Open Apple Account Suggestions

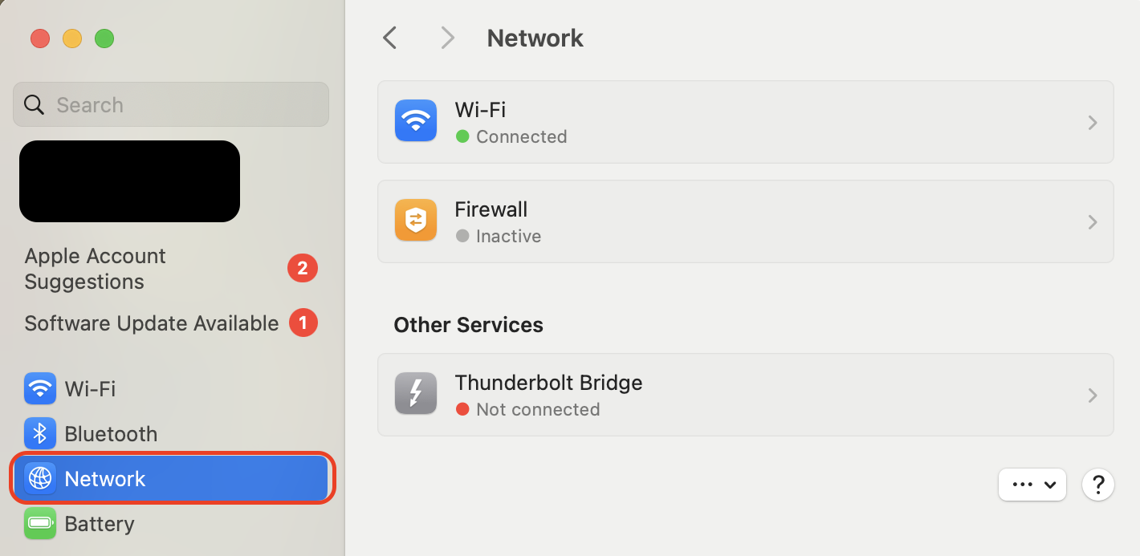point(95,268)
